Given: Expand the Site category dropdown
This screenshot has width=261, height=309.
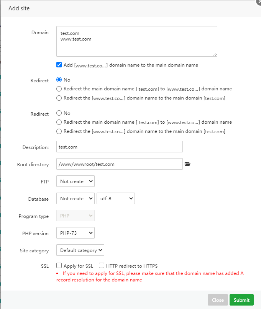Looking at the screenshot, I should (80, 250).
